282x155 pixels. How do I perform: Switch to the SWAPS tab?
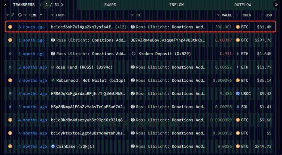pyautogui.click(x=110, y=5)
